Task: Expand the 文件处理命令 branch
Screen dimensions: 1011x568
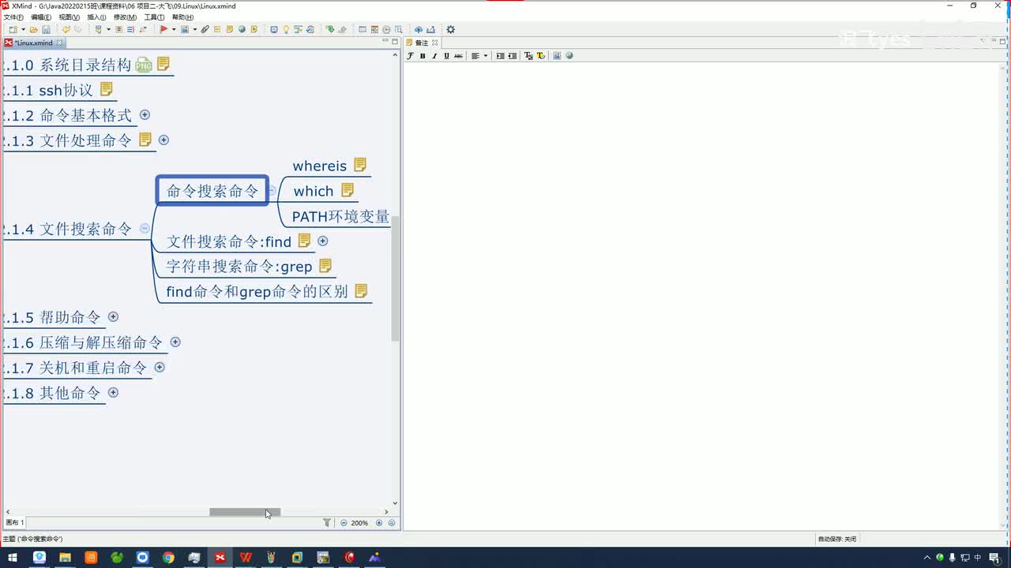Action: [163, 140]
